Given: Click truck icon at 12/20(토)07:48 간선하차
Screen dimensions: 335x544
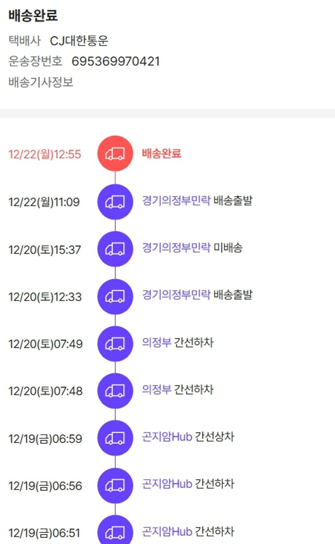Looking at the screenshot, I should point(115,391).
